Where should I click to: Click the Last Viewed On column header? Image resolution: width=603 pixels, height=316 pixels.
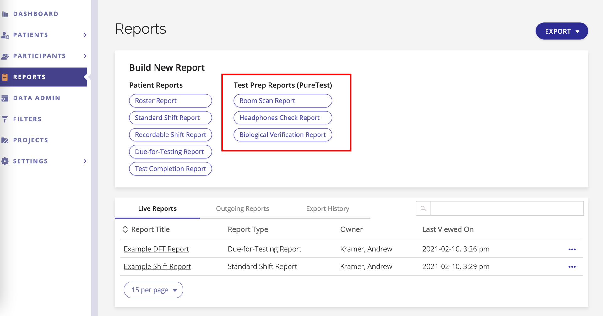tap(448, 229)
